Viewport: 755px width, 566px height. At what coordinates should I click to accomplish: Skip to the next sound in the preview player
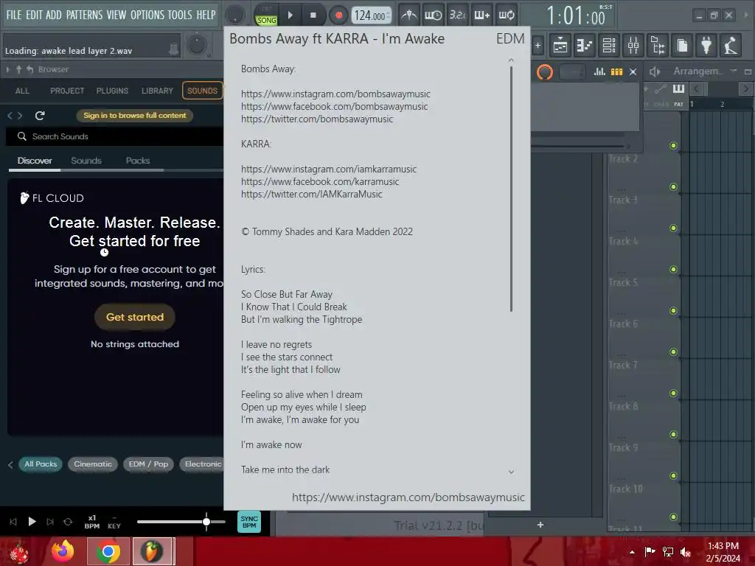pos(50,522)
